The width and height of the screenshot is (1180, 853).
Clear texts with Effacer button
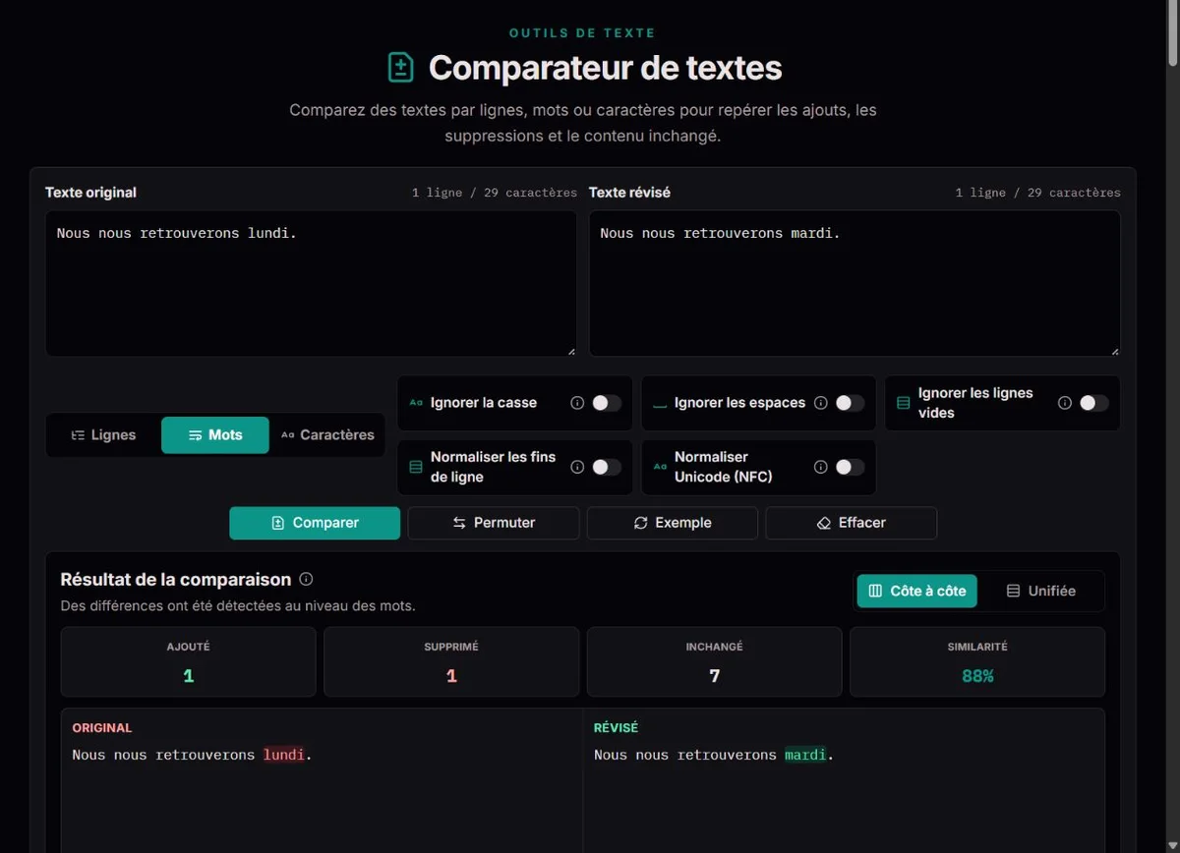tap(852, 523)
